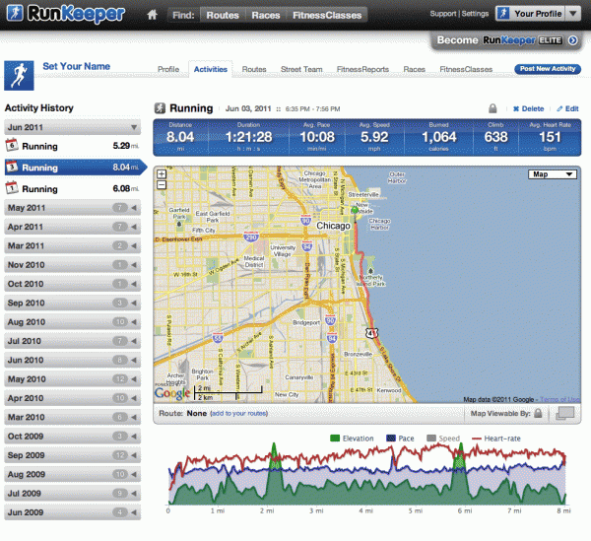This screenshot has height=541, width=591.
Task: Collapse the Jun 2011 month section
Action: pos(72,127)
